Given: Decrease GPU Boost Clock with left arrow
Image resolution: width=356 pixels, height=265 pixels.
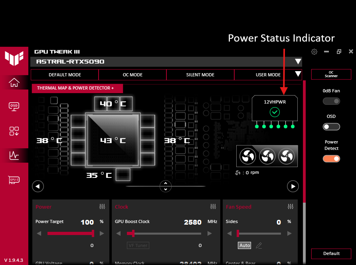Looking at the screenshot, I should tap(119, 233).
